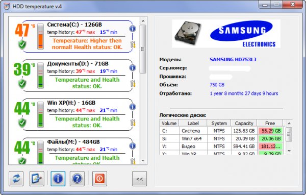This screenshot has height=195, width=306.
Task: Sort by Capacity column header
Action: 244,124
